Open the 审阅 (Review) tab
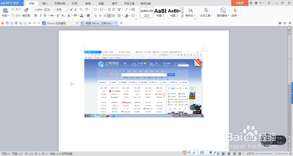 (88, 3)
